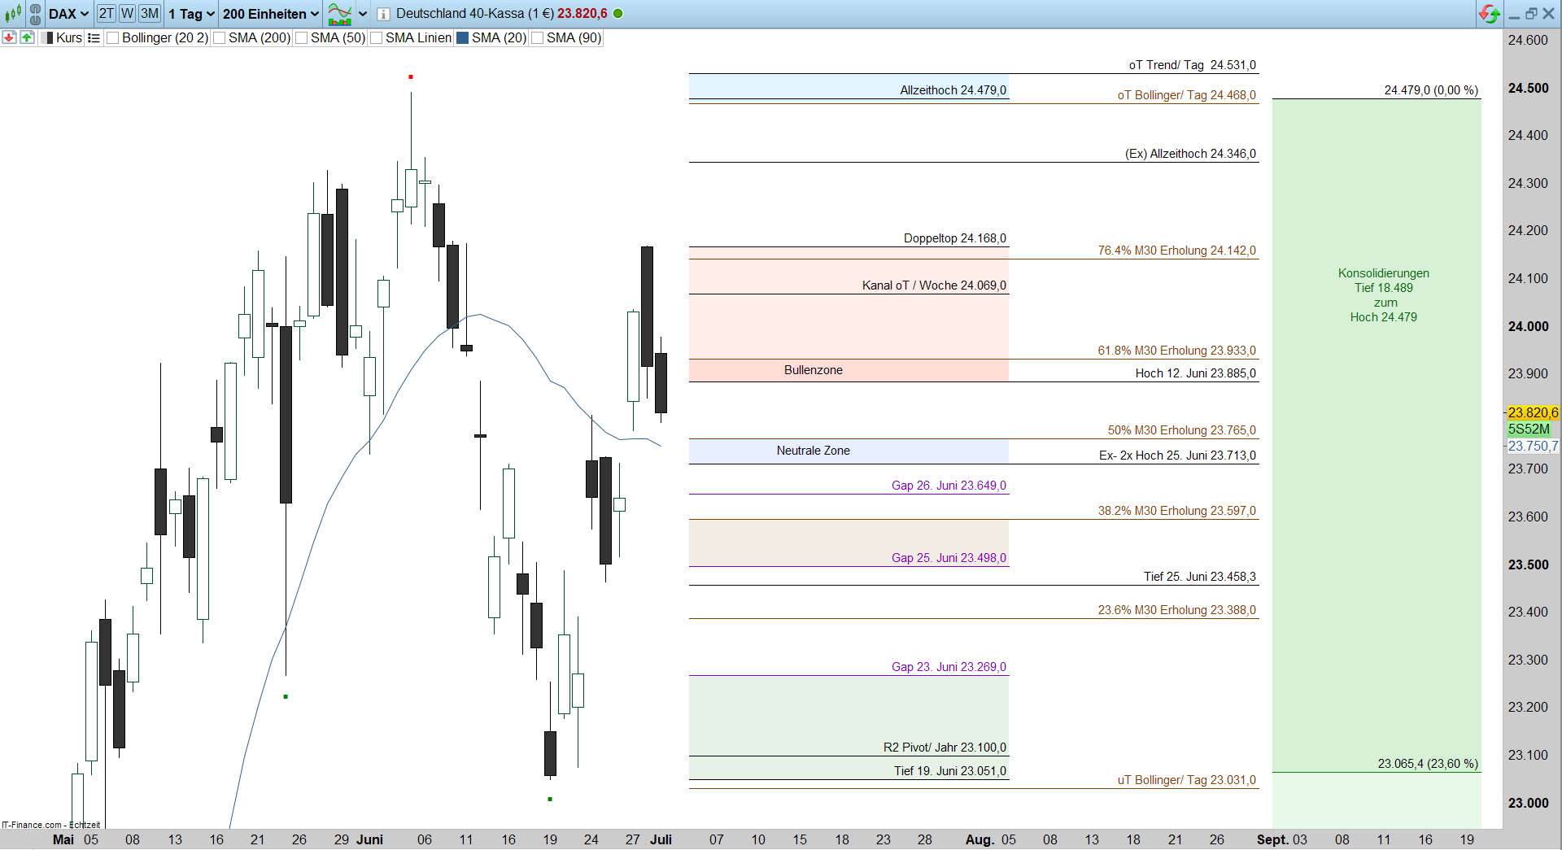The width and height of the screenshot is (1562, 850).
Task: Select the 2T timeframe shortcut
Action: (107, 14)
